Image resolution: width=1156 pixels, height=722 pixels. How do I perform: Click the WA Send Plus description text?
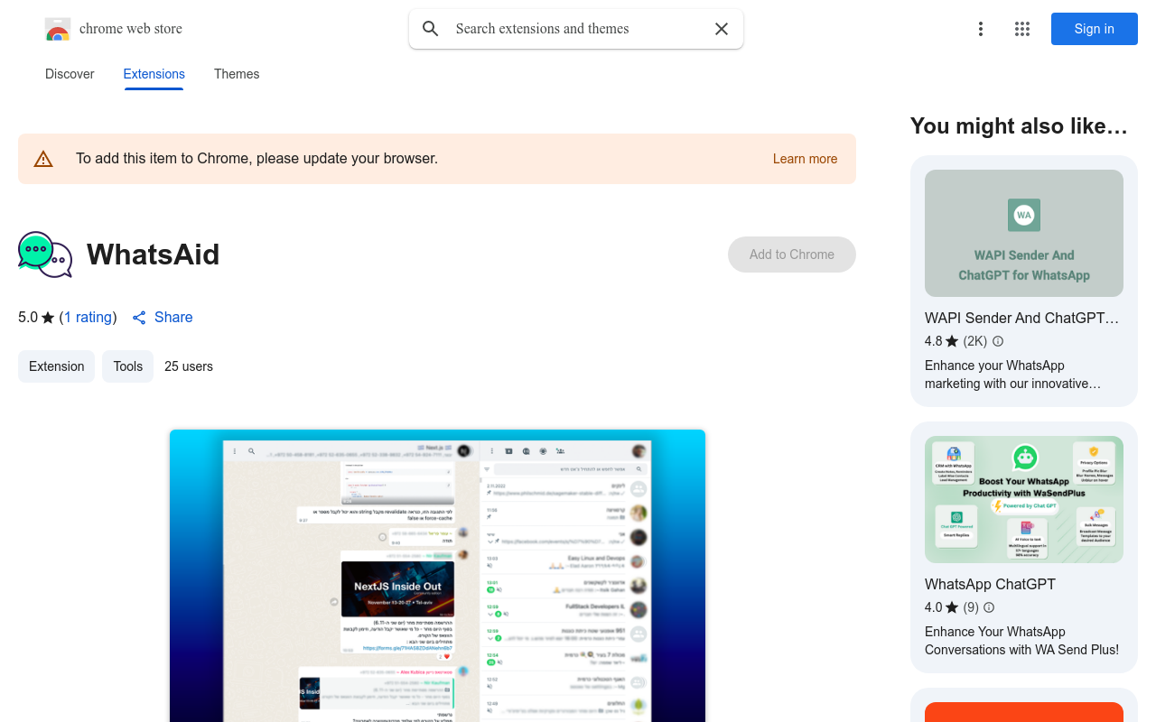click(1021, 641)
